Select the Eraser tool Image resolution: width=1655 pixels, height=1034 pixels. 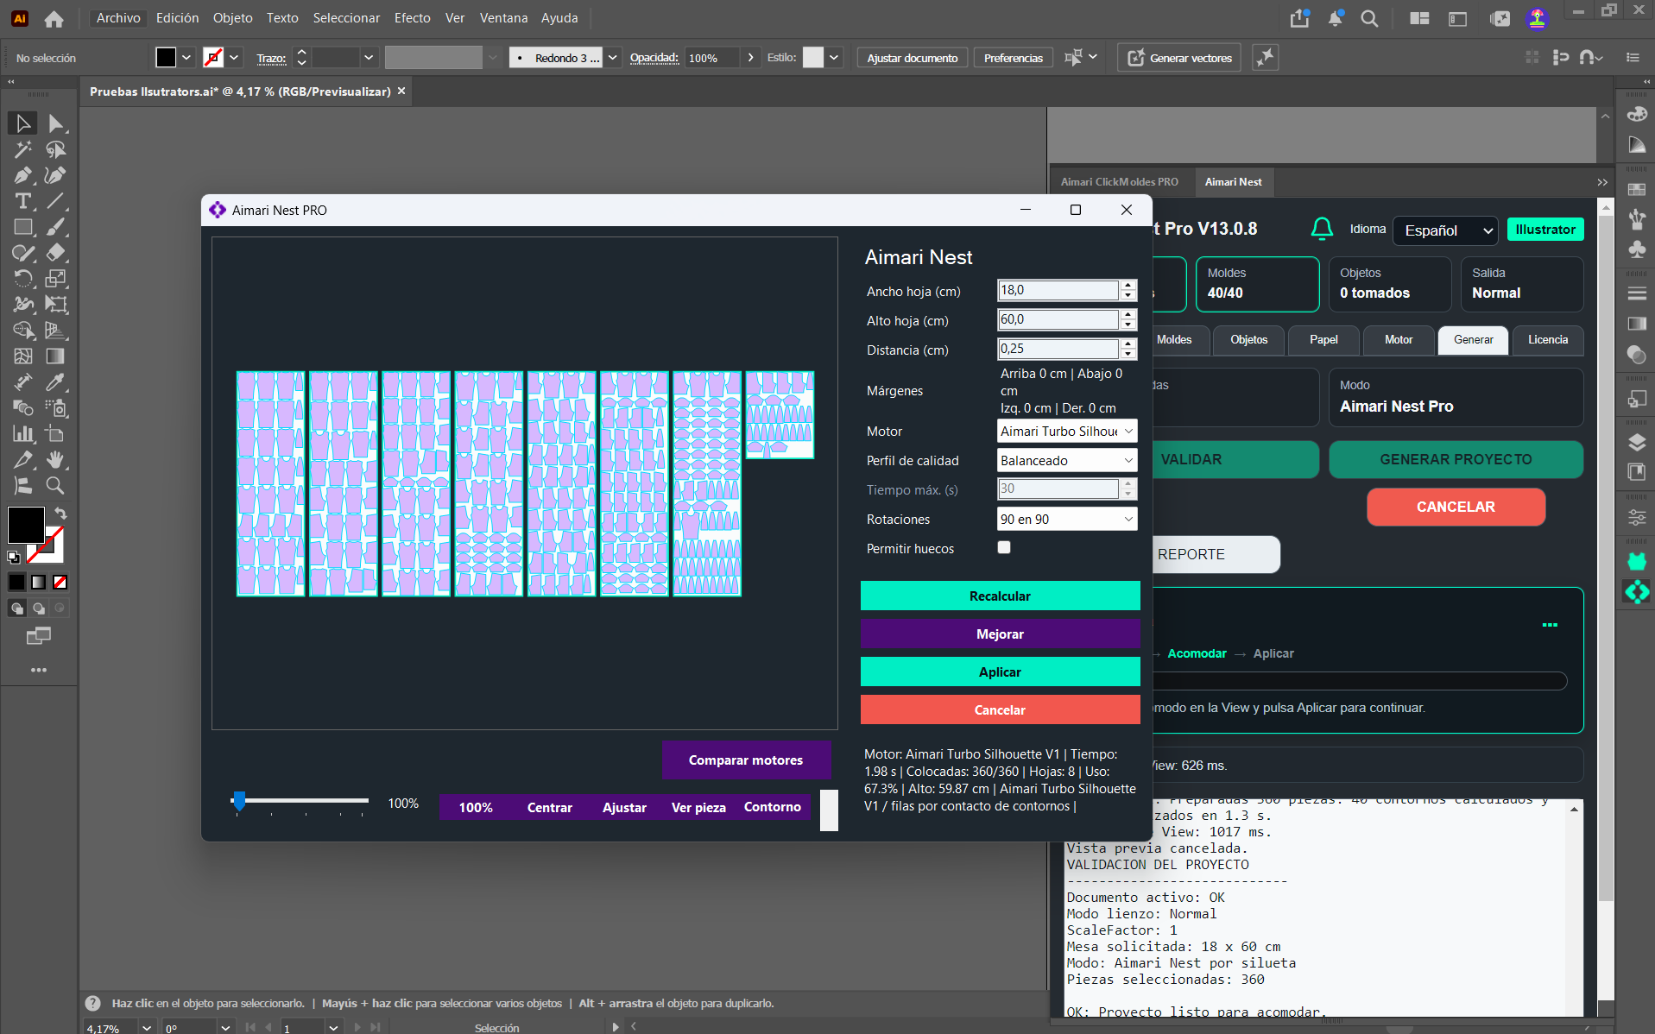pos(55,253)
